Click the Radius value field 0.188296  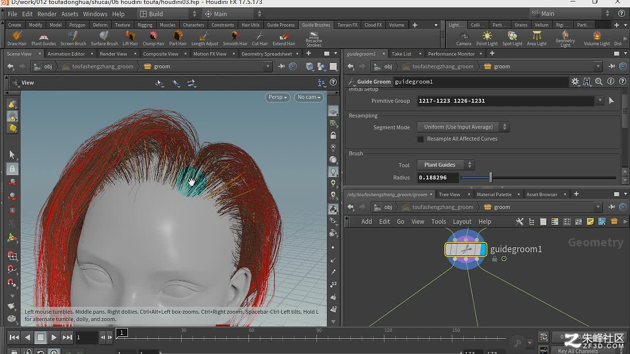click(x=438, y=177)
